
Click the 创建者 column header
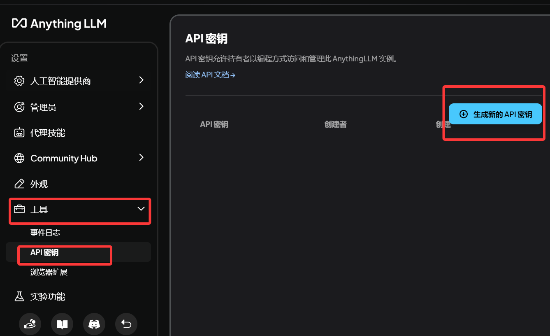[x=335, y=124]
